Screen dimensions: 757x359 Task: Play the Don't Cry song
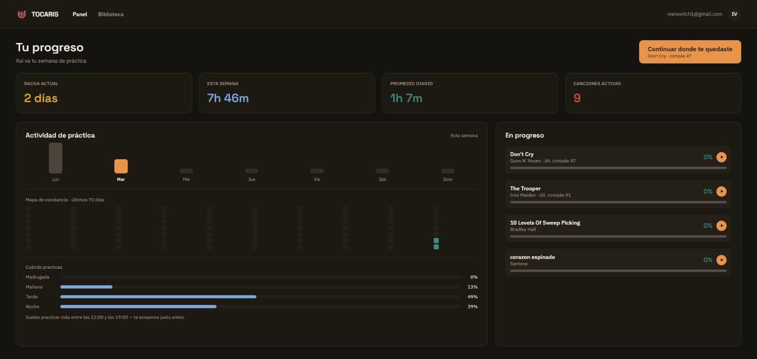click(721, 157)
